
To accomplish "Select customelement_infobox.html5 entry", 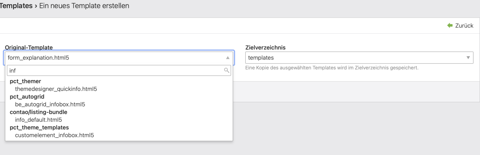I will pos(54,135).
